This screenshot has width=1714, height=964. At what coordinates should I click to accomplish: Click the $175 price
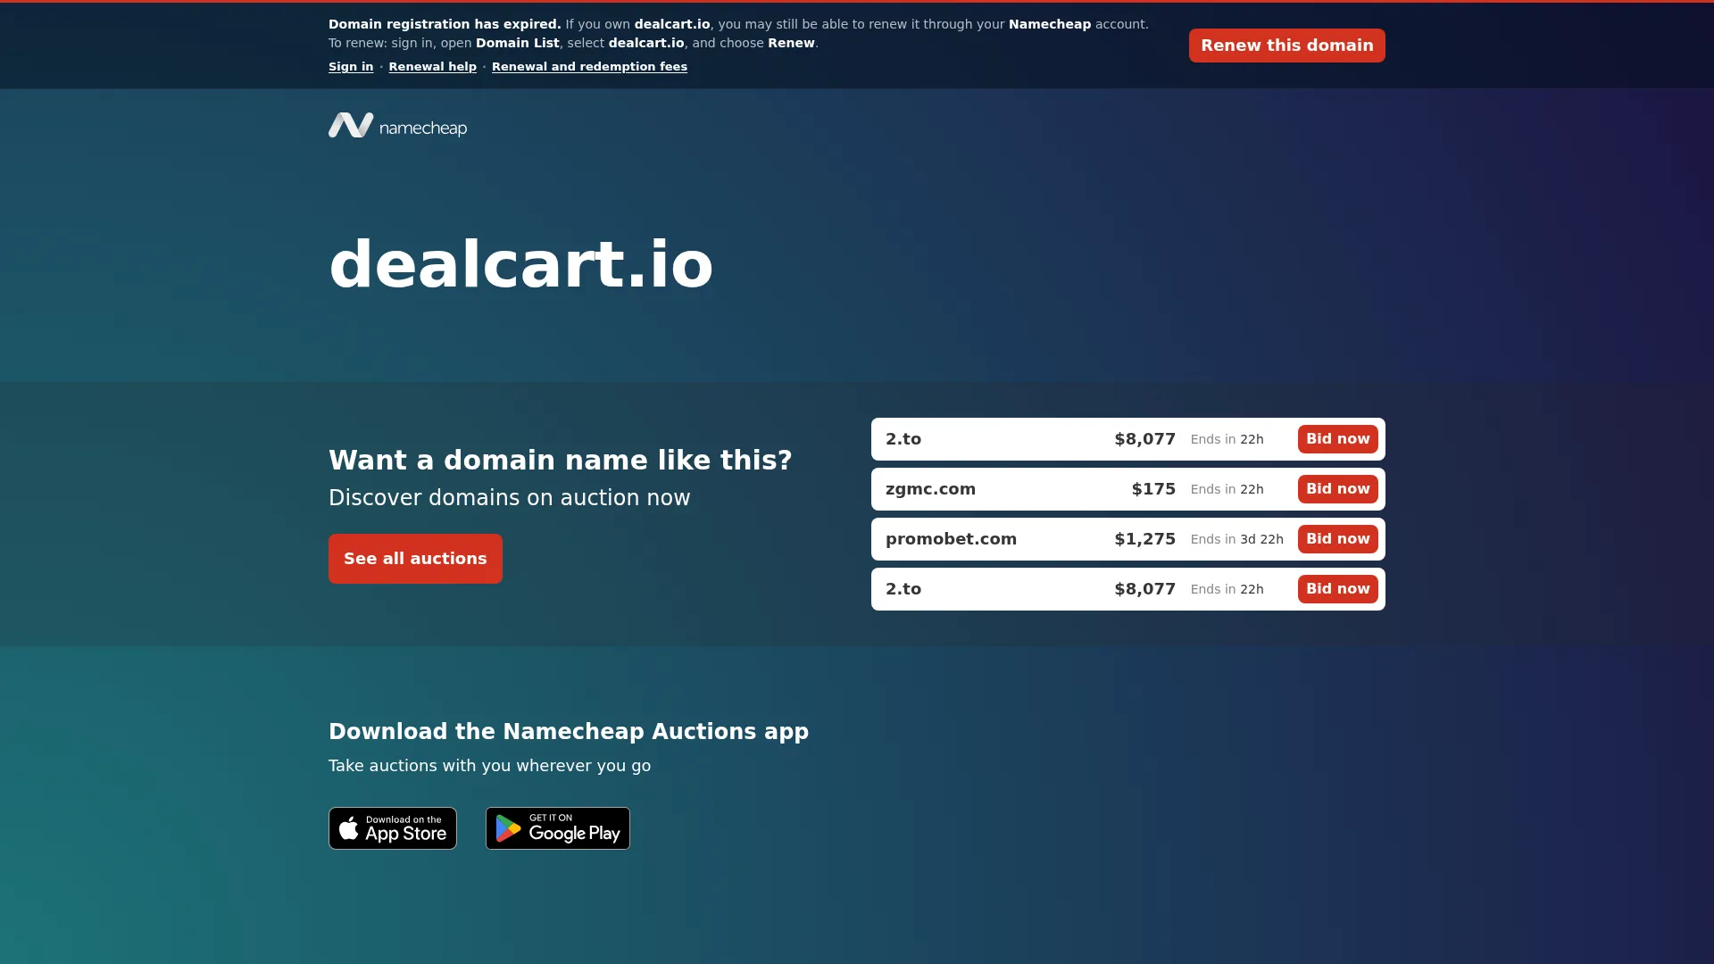1153,489
